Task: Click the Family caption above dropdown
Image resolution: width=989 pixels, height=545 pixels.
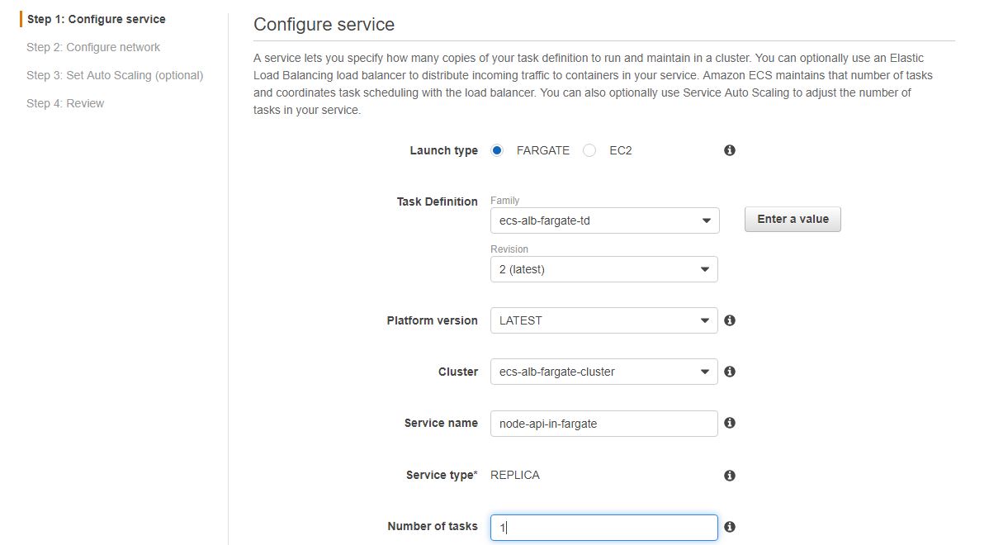Action: click(504, 200)
